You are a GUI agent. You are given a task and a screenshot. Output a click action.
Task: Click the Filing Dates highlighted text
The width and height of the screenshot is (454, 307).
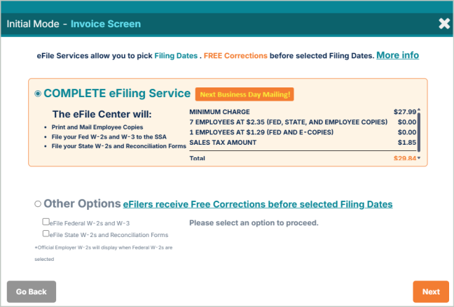click(x=176, y=55)
